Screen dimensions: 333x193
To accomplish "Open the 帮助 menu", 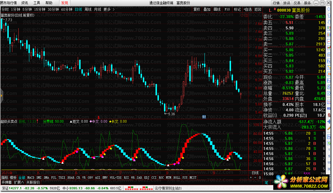I will click(49, 3).
